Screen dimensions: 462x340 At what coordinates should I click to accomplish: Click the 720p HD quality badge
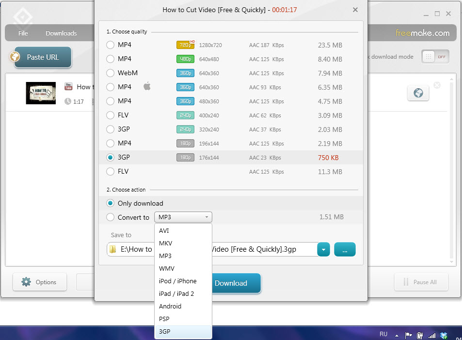(x=186, y=45)
